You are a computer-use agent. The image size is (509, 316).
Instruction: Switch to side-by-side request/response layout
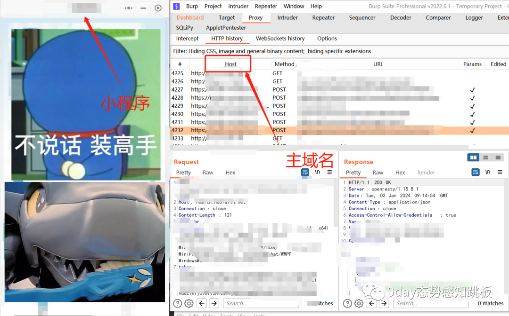tap(474, 158)
